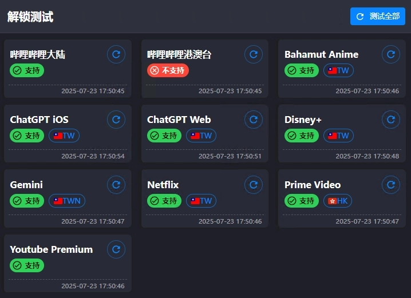Click the timestamp on the Gemini card
This screenshot has height=298, width=411.
(x=93, y=221)
